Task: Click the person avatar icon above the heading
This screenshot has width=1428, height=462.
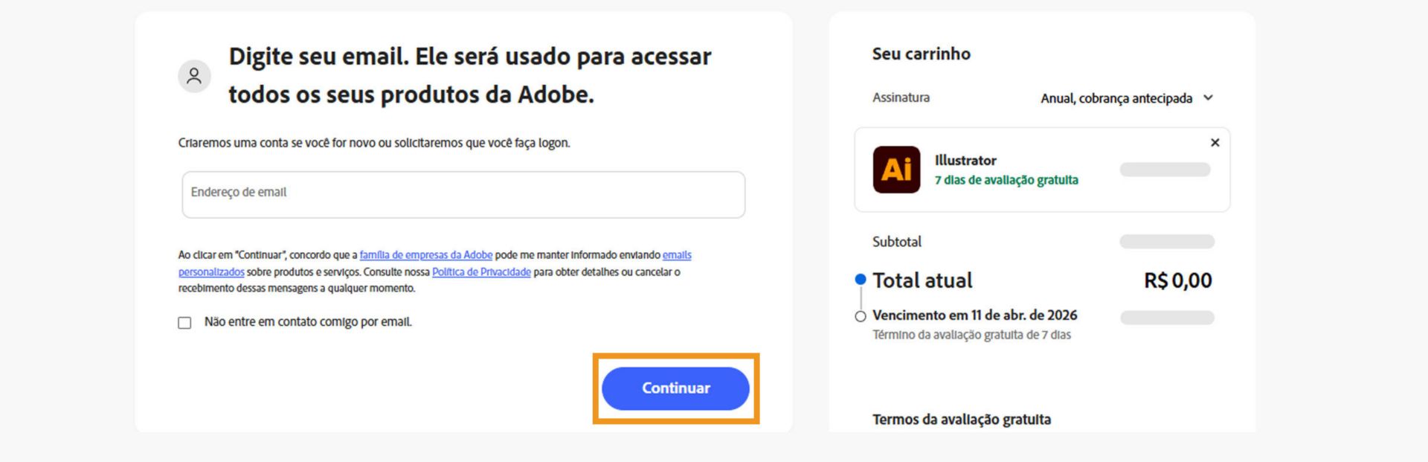Action: [x=195, y=76]
